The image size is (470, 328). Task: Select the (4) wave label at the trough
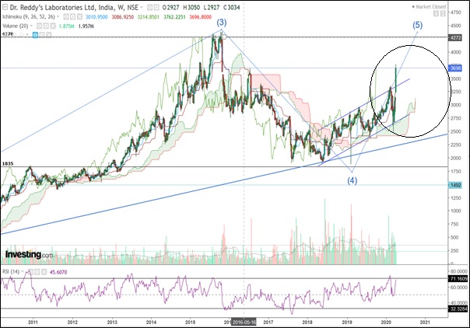(x=352, y=180)
